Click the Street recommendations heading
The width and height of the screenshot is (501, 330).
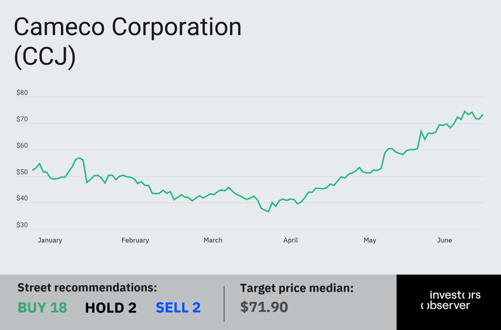coord(87,288)
